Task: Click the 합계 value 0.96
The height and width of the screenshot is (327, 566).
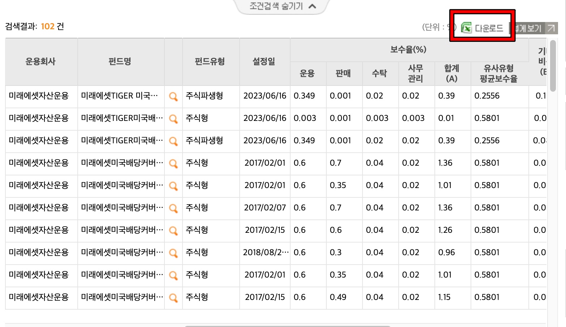Action: 446,253
